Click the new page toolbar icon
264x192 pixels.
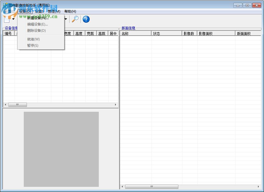click(7, 19)
